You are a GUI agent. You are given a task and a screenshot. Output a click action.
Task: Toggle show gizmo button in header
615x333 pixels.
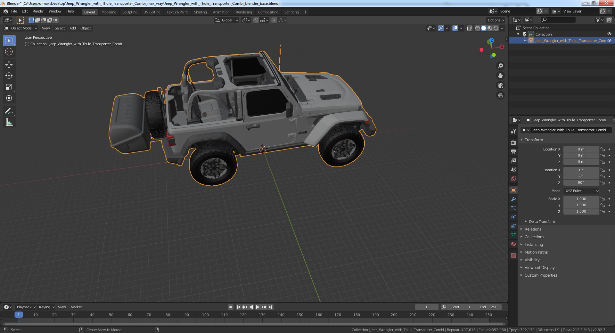[x=441, y=28]
